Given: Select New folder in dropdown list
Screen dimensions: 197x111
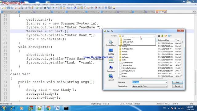Looking at the screenshot, I should (127, 44).
